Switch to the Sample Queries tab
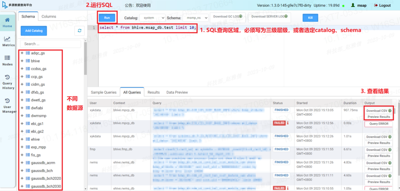Image resolution: width=400 pixels, height=191 pixels. [x=103, y=92]
